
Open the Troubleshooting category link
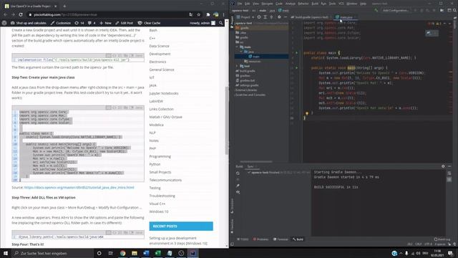162,196
